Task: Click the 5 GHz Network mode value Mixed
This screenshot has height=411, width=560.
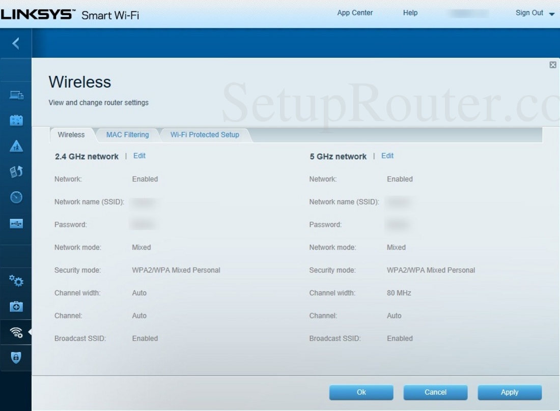Action: [397, 247]
